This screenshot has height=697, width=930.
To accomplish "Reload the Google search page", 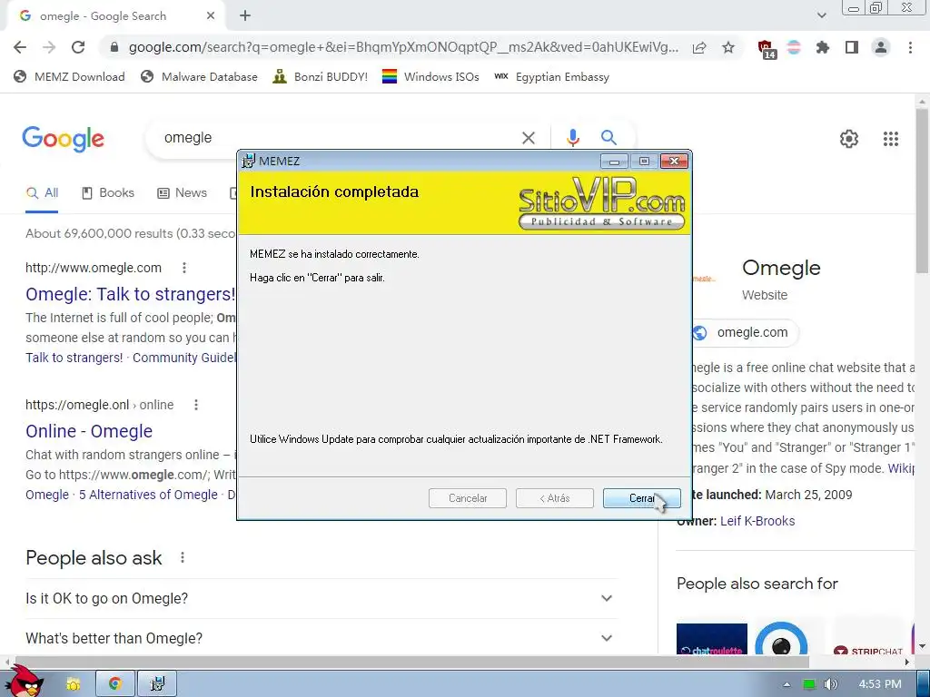I will pos(78,47).
